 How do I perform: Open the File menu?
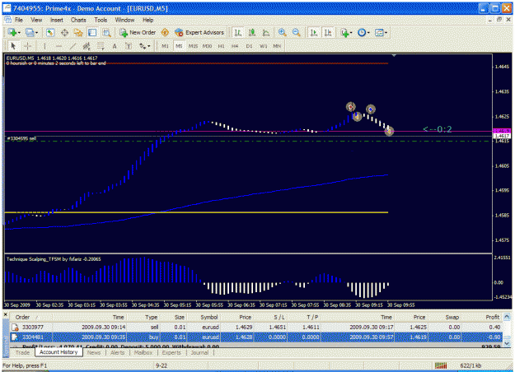coord(19,20)
